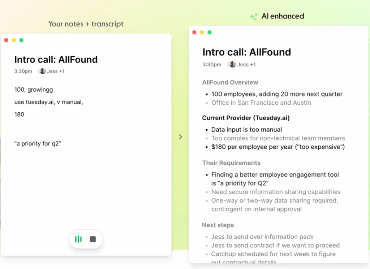Click the $180 per employee per year bullet

[278, 147]
